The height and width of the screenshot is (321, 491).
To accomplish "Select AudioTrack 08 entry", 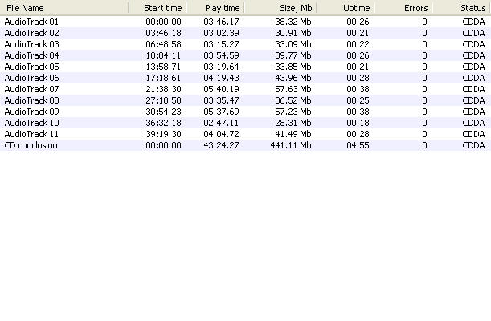I will coord(31,100).
